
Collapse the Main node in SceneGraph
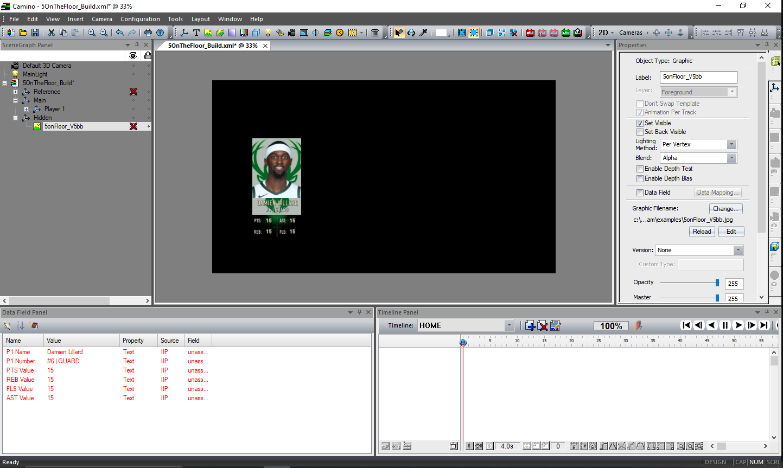tap(16, 100)
